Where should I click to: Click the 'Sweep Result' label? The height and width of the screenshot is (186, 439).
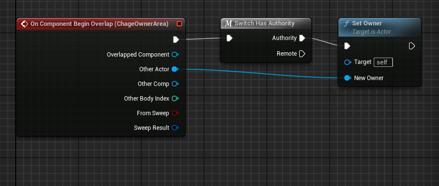[152, 128]
